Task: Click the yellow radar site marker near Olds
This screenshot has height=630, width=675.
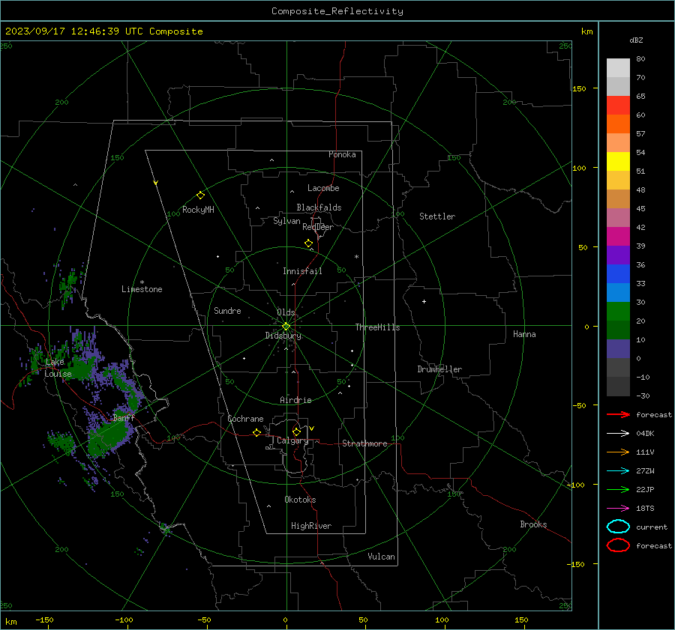Action: pos(286,327)
